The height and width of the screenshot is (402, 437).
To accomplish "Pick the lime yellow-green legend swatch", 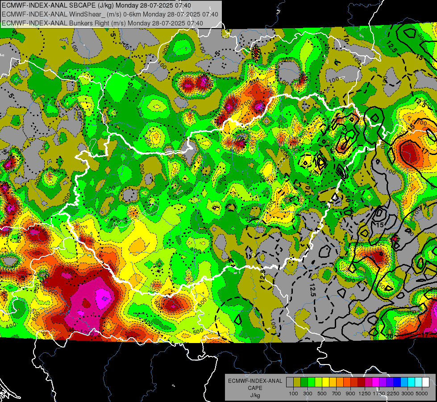I will coord(318,382).
